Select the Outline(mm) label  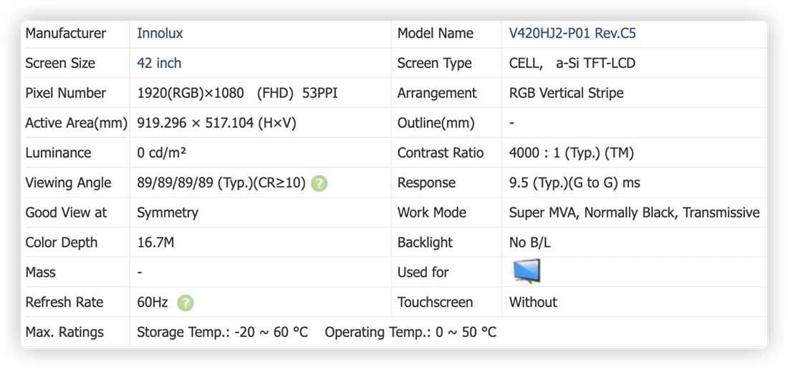pos(436,123)
